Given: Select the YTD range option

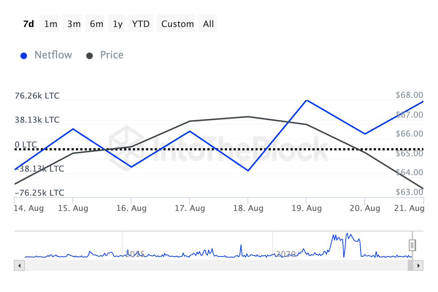Looking at the screenshot, I should 141,24.
